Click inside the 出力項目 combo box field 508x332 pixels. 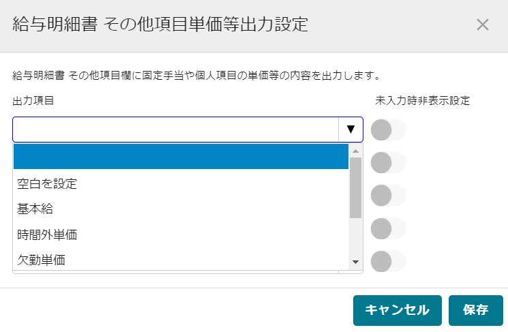coord(176,130)
